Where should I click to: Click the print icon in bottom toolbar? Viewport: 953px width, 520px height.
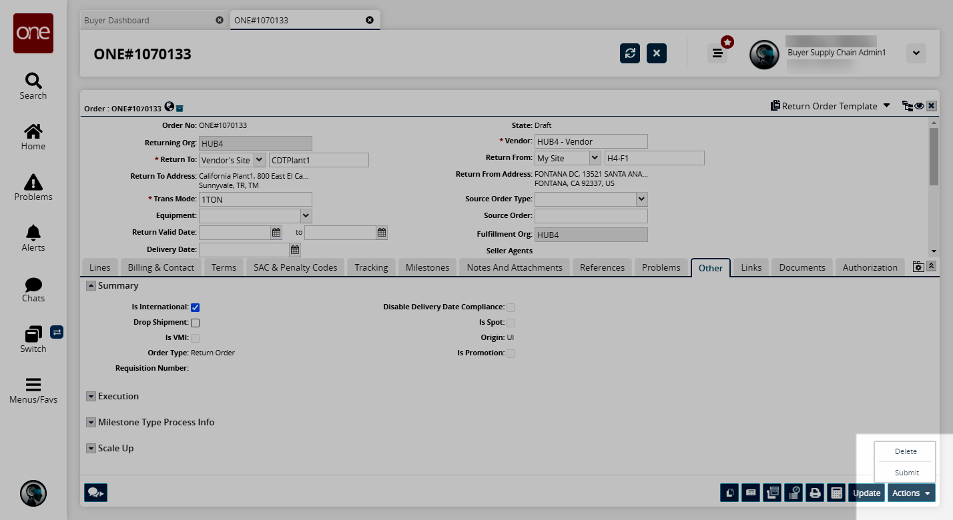tap(814, 493)
